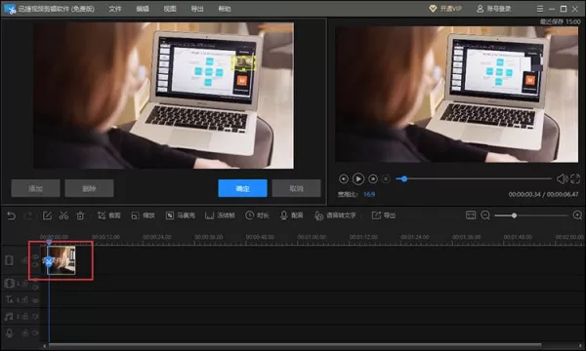The width and height of the screenshot is (586, 351).
Task: Split the clip with the scissors tool
Action: [x=63, y=215]
